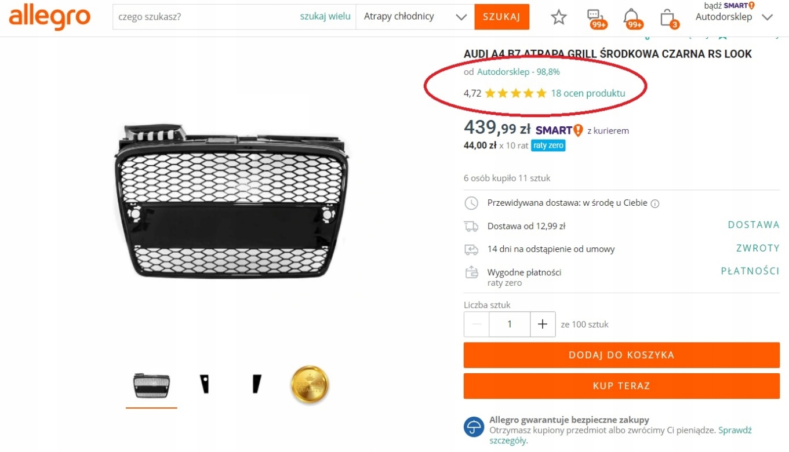Click DODAJ DO KOSZYKA
Image resolution: width=789 pixels, height=452 pixels.
pos(621,355)
